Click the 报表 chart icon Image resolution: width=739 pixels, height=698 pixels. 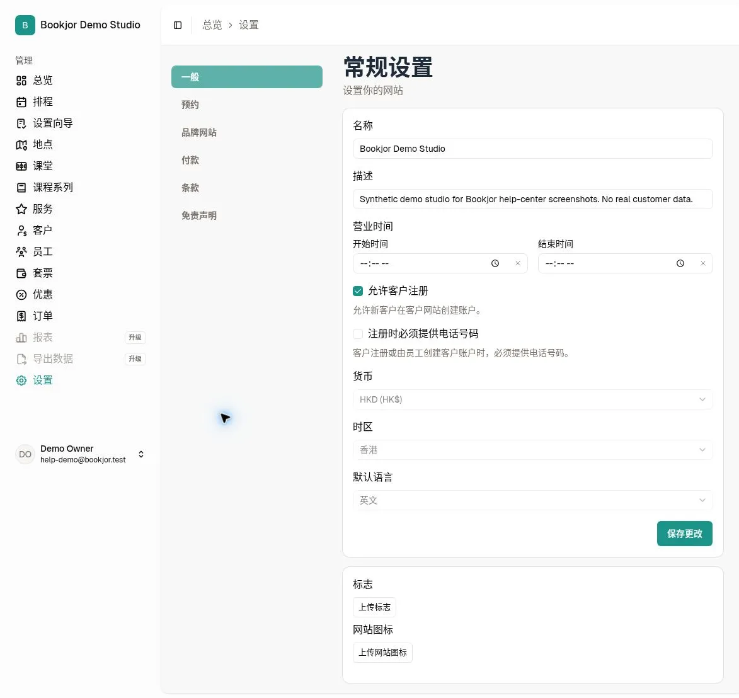(21, 338)
